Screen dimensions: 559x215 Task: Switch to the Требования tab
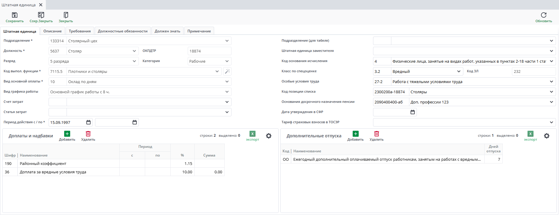click(80, 31)
